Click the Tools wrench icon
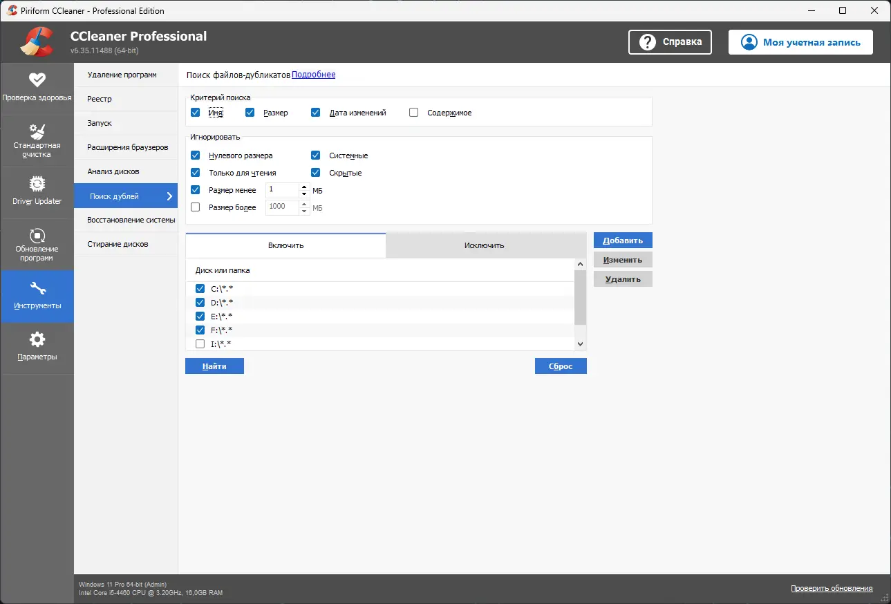Viewport: 891px width, 604px height. 37,288
